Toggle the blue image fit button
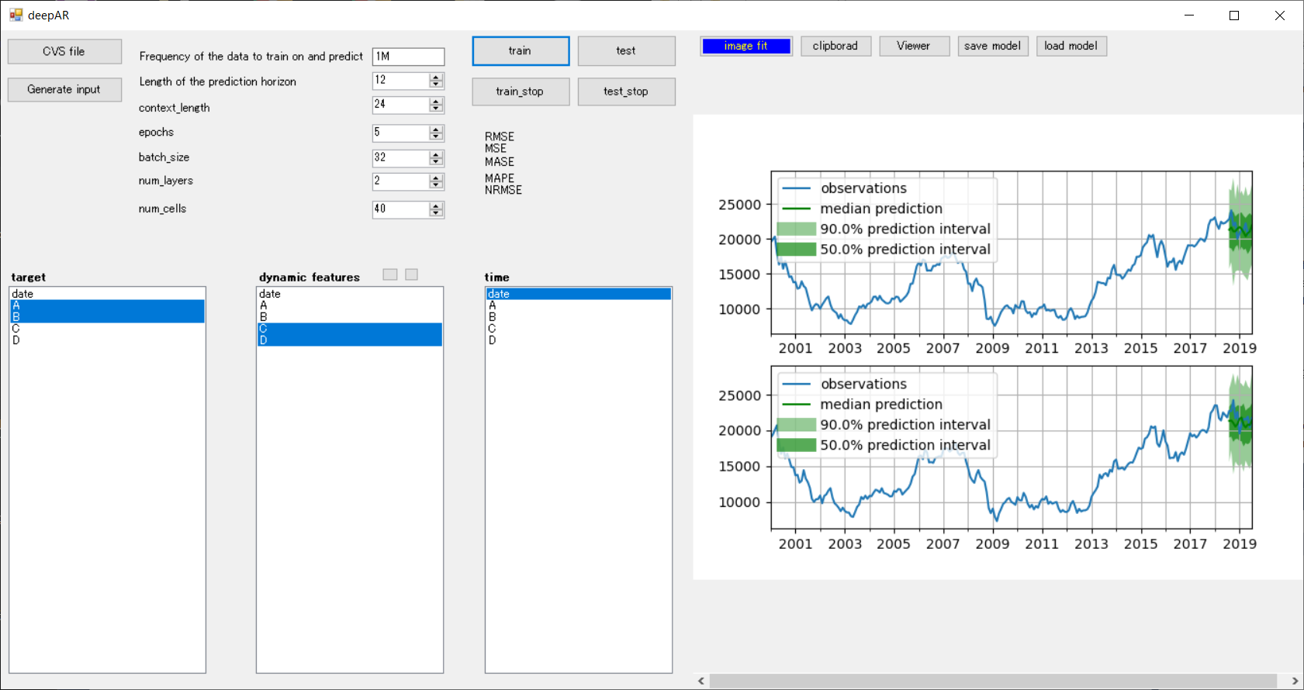The image size is (1304, 690). tap(745, 46)
